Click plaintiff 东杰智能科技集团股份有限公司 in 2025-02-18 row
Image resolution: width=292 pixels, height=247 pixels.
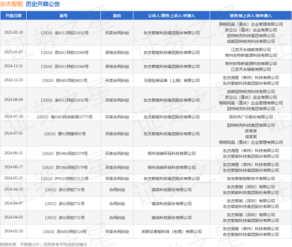pos(171,33)
